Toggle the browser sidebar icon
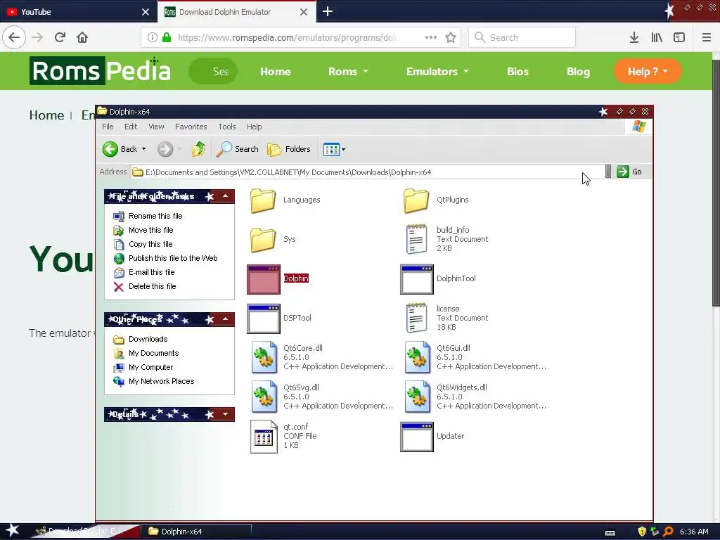This screenshot has height=540, width=720. 679,37
